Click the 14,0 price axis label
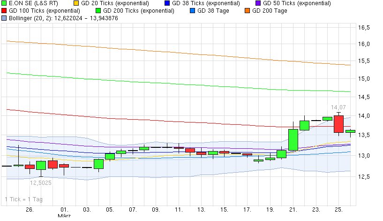This screenshot has height=221, width=383. [364, 116]
